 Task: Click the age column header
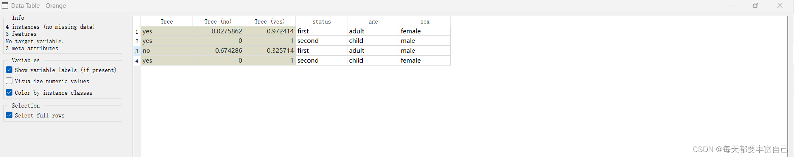[373, 21]
